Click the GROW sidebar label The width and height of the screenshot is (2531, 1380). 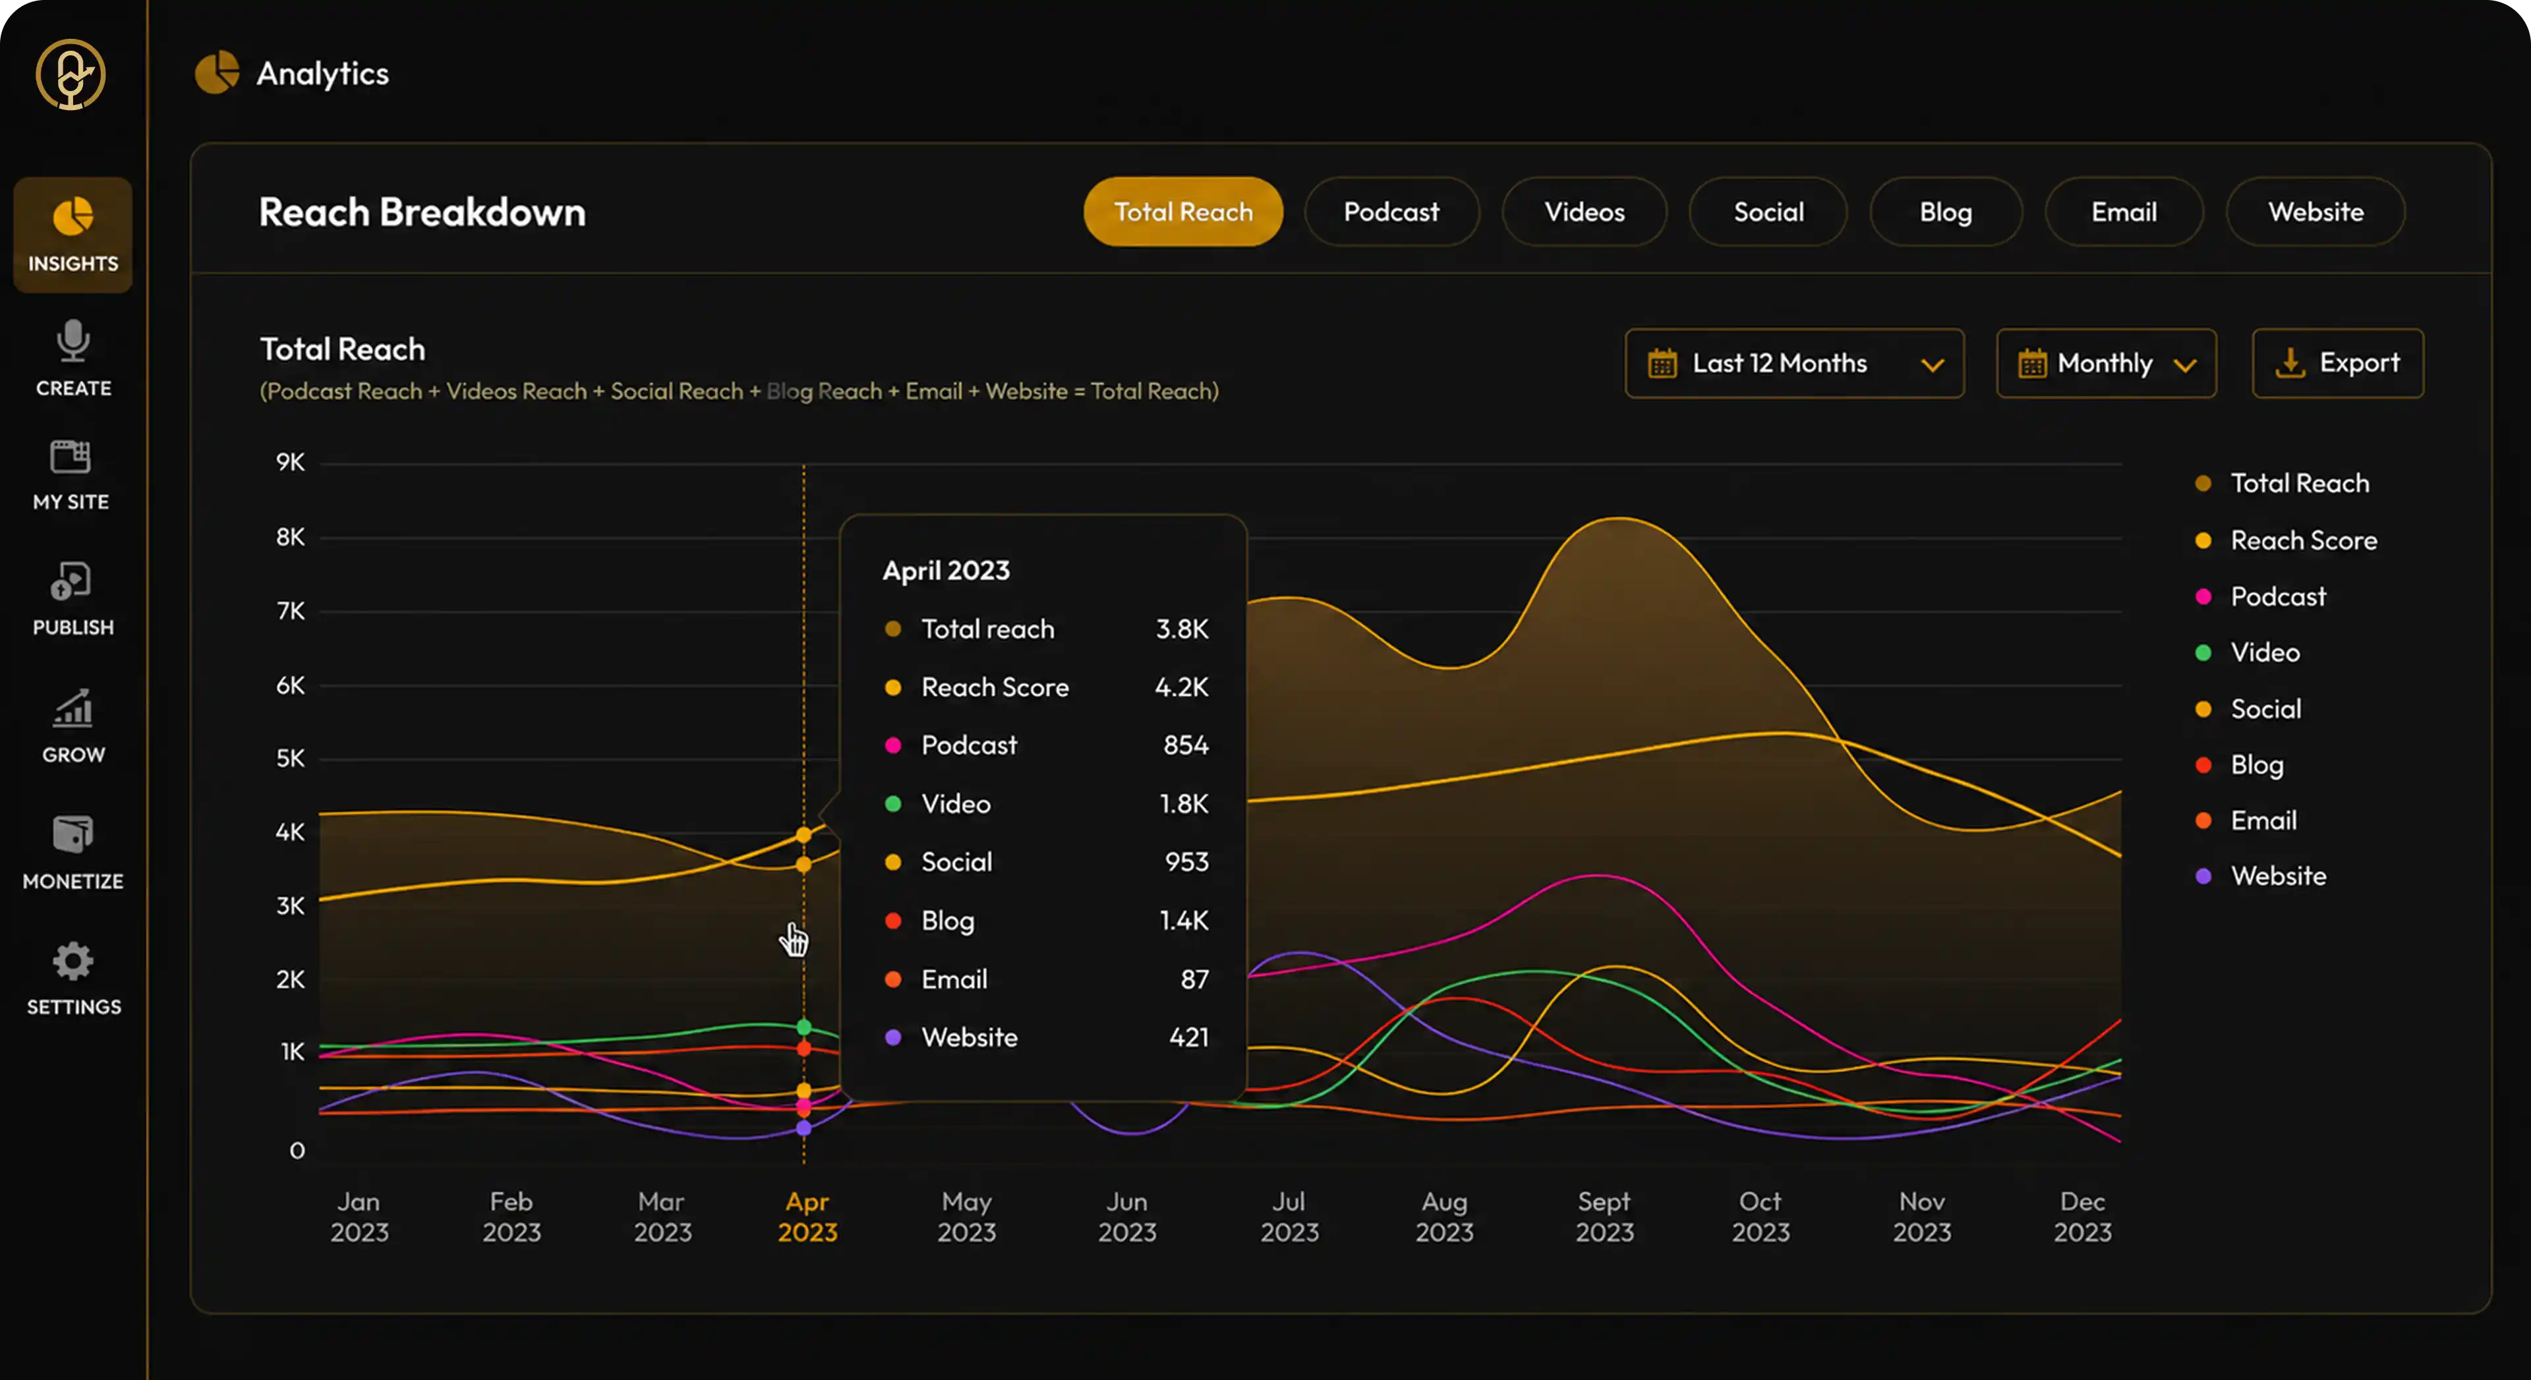pyautogui.click(x=74, y=755)
